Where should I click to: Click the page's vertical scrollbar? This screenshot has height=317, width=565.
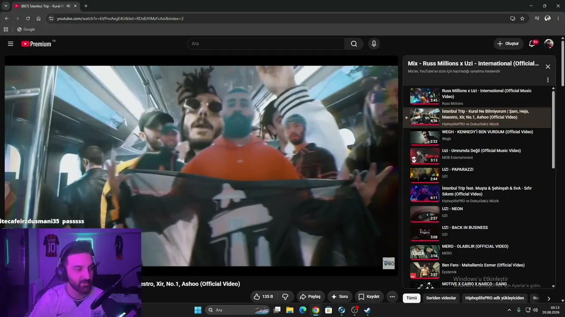563,64
